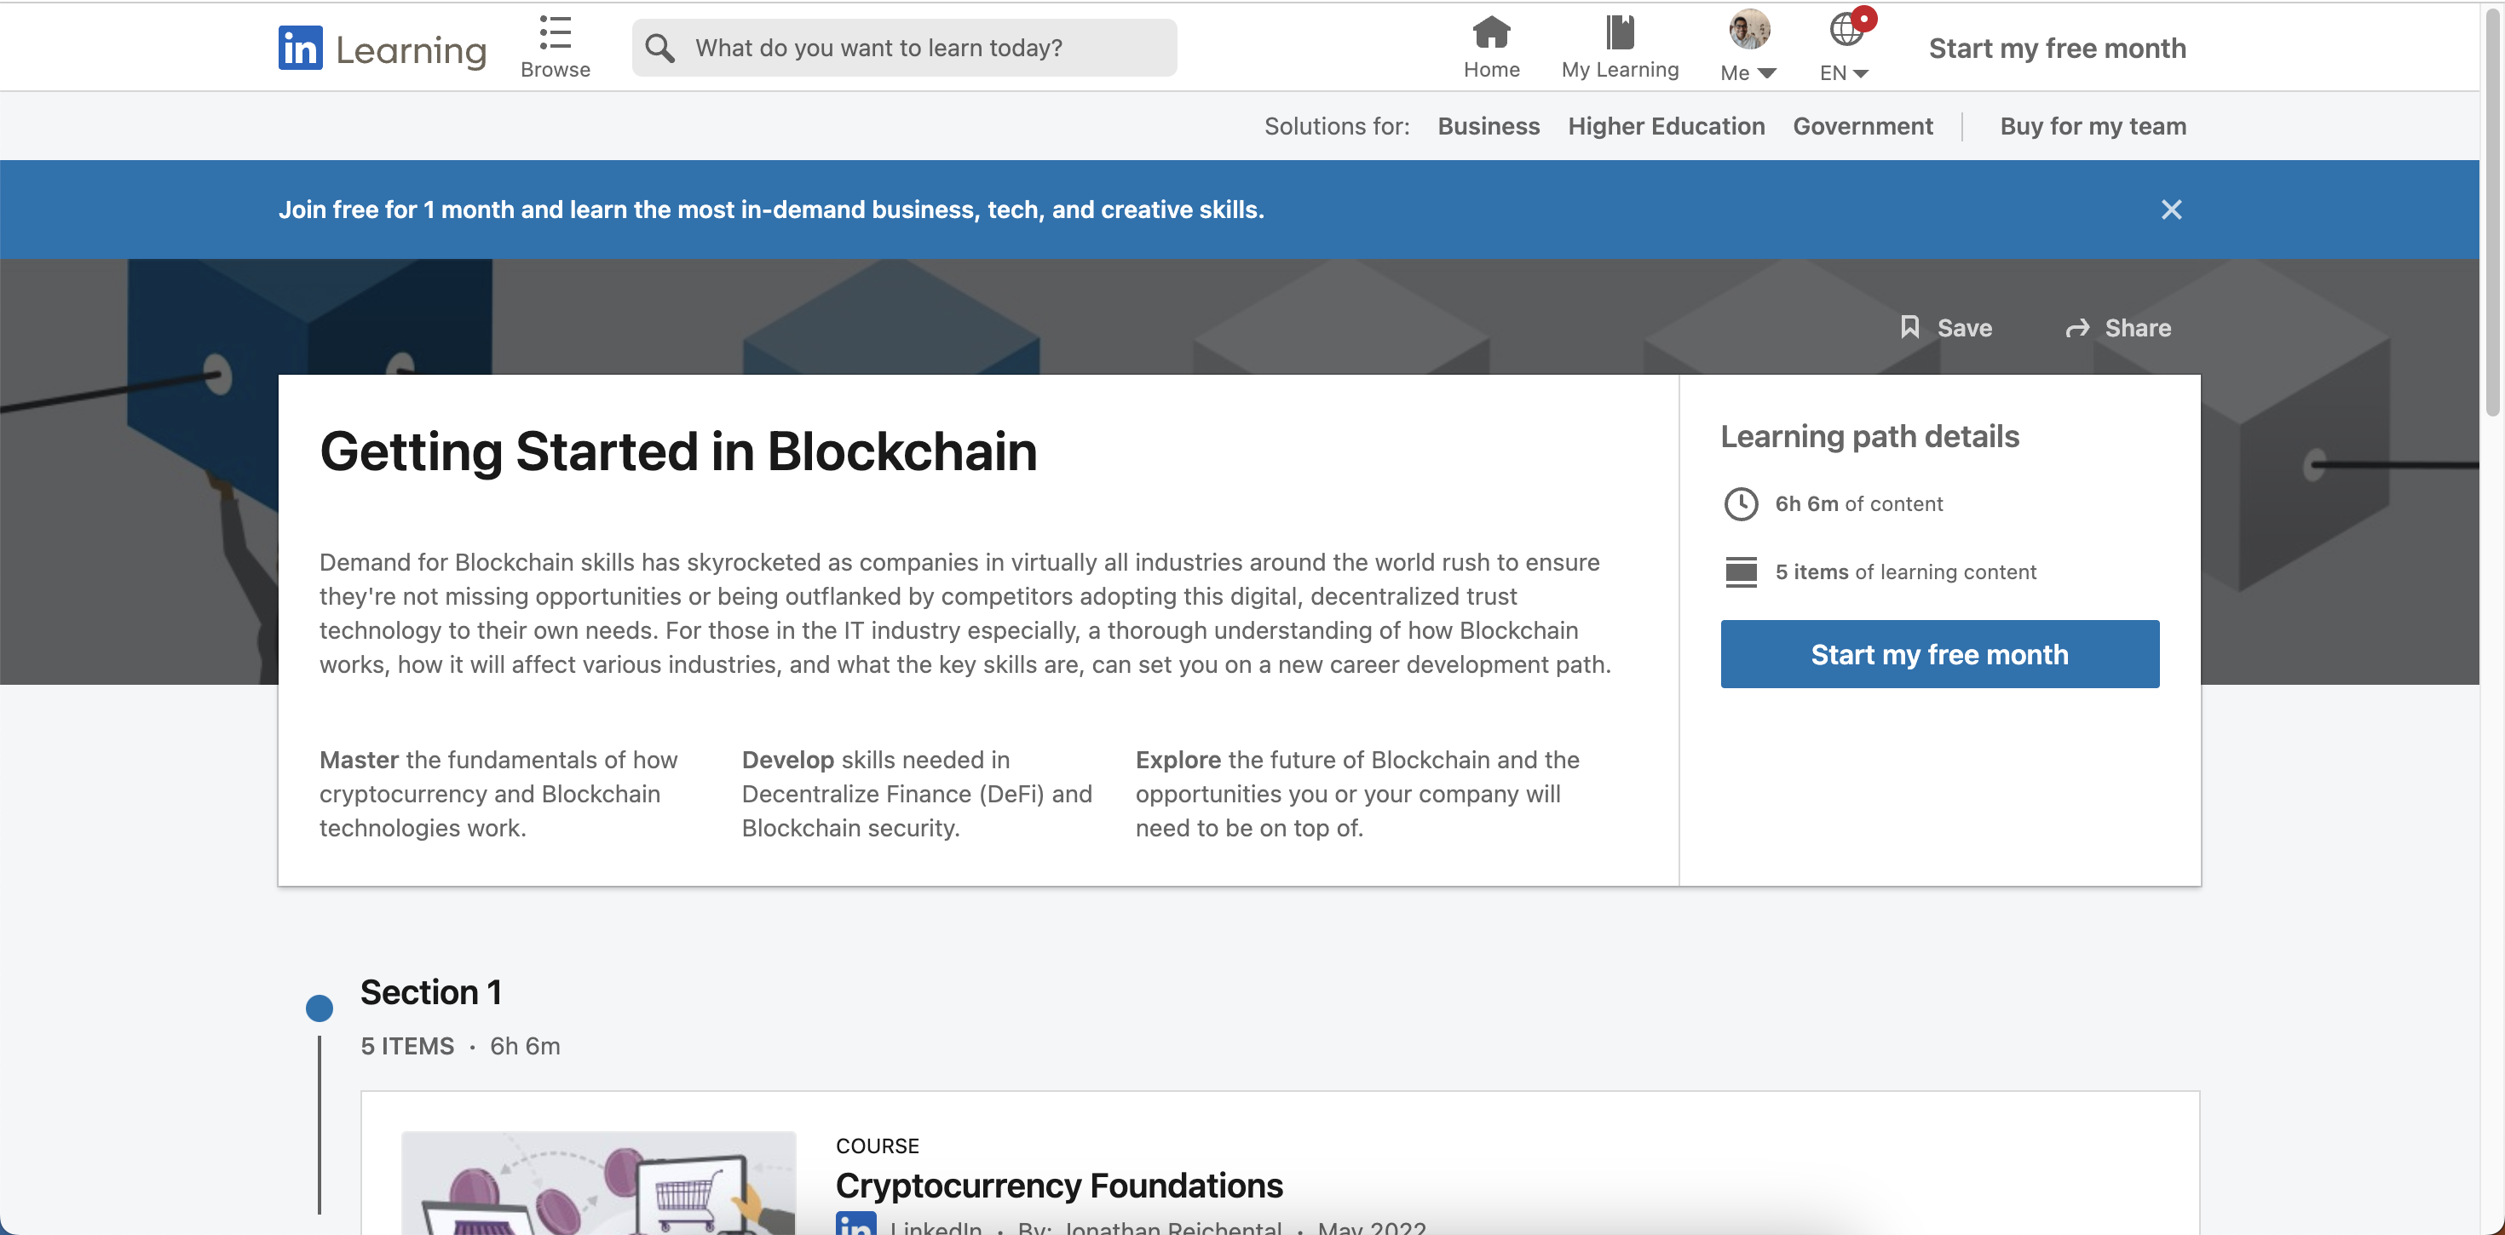
Task: Share the learning path
Action: click(2118, 328)
